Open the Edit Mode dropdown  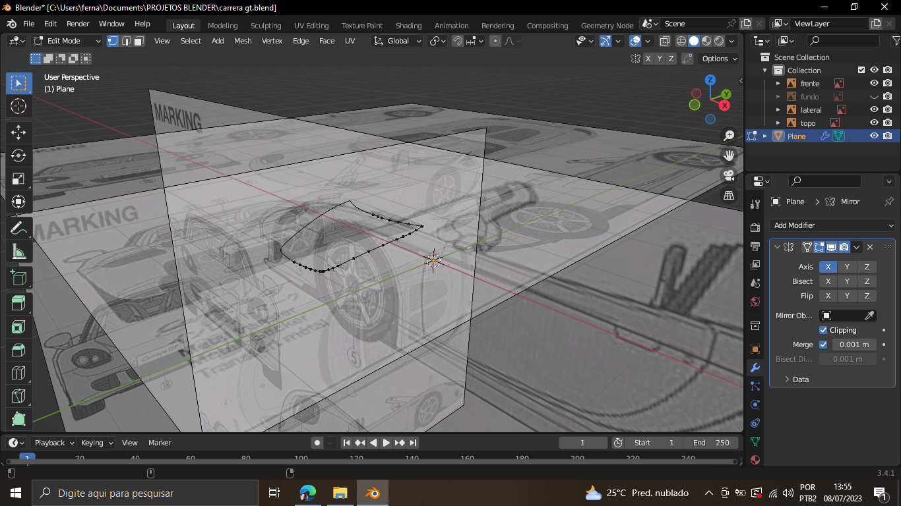coord(67,41)
